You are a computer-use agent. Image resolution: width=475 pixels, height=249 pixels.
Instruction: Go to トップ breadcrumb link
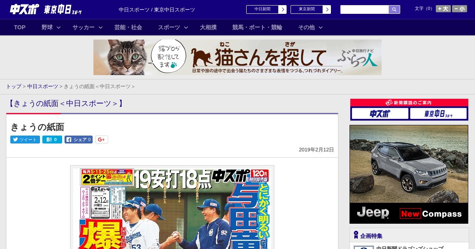[13, 87]
